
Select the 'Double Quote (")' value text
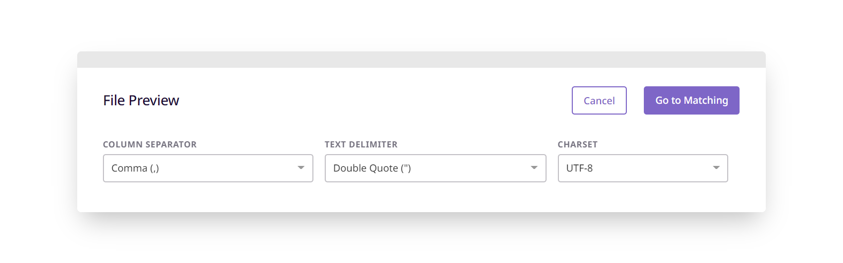[372, 168]
